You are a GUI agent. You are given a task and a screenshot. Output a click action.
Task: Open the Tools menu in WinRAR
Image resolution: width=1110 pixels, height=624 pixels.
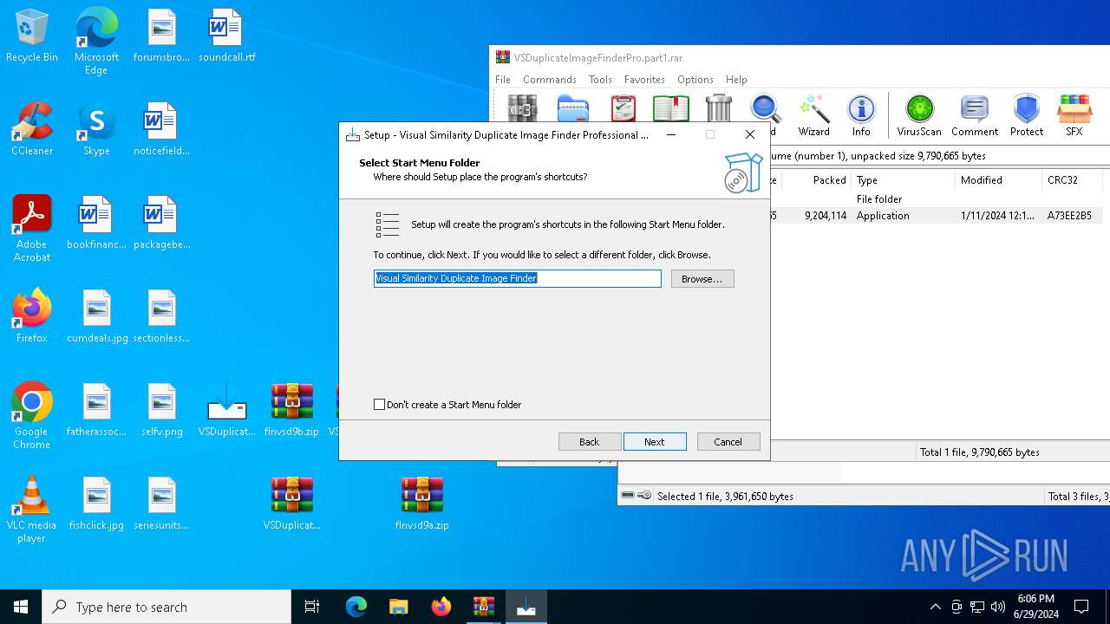(x=600, y=79)
